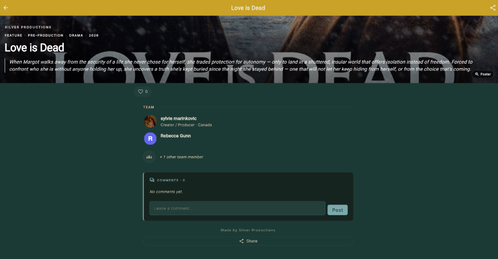Select the synopsis starting 'When Margot walks away'
The width and height of the screenshot is (498, 259).
[241, 65]
